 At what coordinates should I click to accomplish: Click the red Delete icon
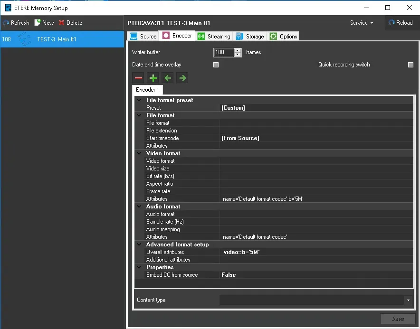click(62, 23)
